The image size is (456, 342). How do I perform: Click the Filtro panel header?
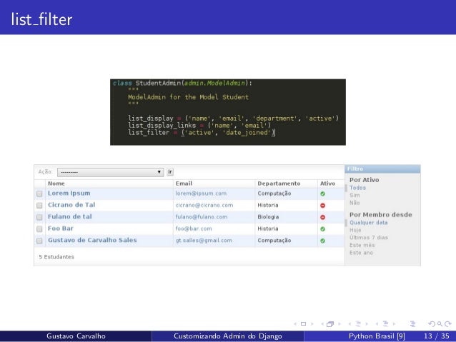(x=382, y=169)
